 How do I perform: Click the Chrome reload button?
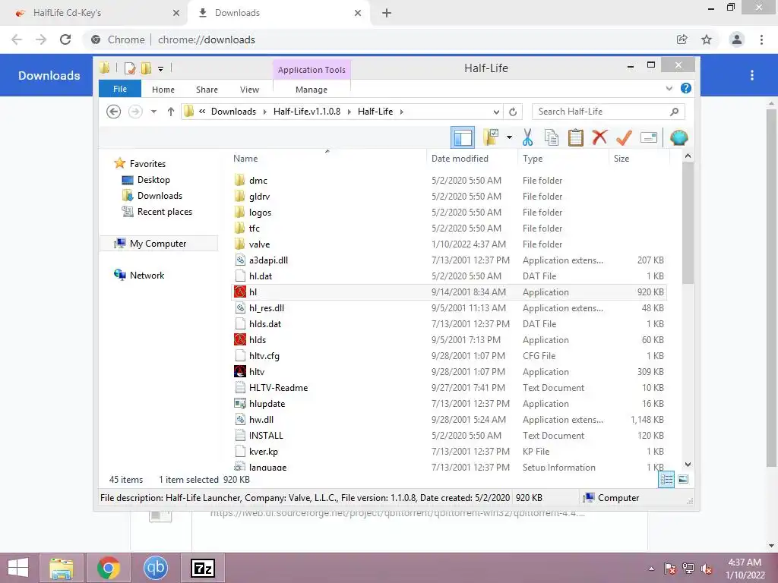(x=65, y=39)
